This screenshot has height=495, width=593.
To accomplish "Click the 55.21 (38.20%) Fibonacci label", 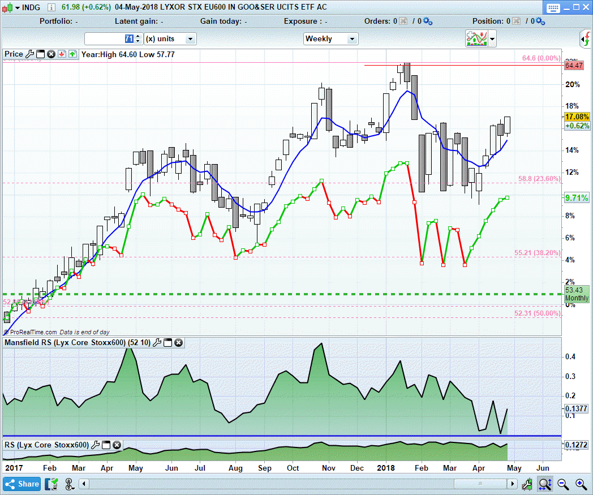I will click(538, 253).
